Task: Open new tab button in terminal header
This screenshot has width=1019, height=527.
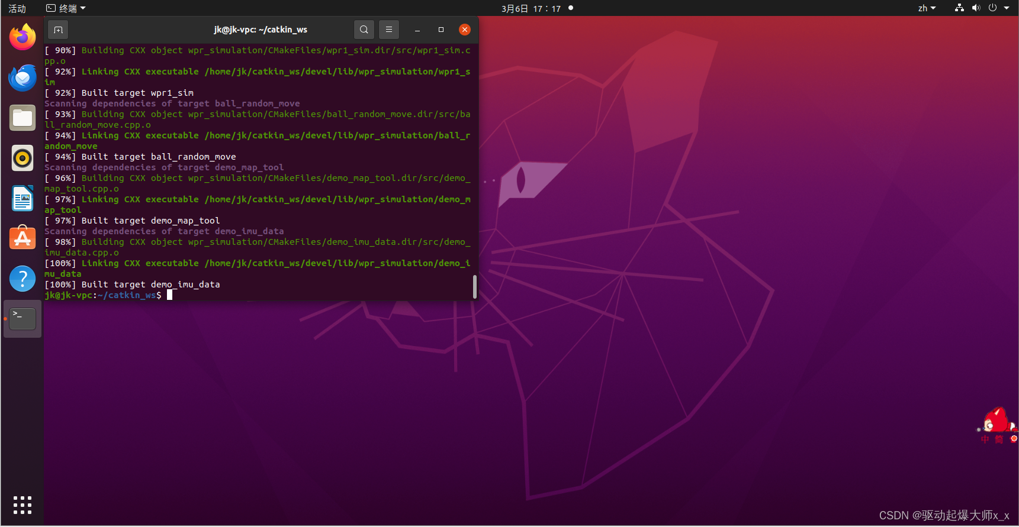Action: pos(58,30)
